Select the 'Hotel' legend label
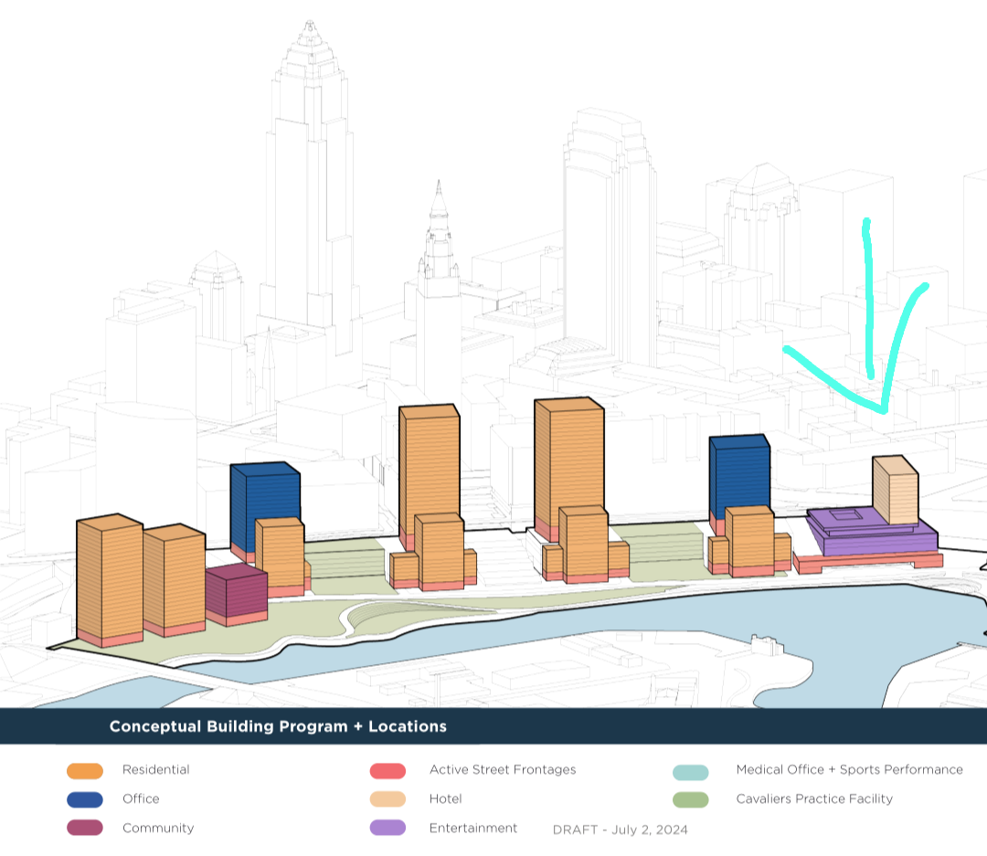Image resolution: width=987 pixels, height=856 pixels. [x=446, y=798]
